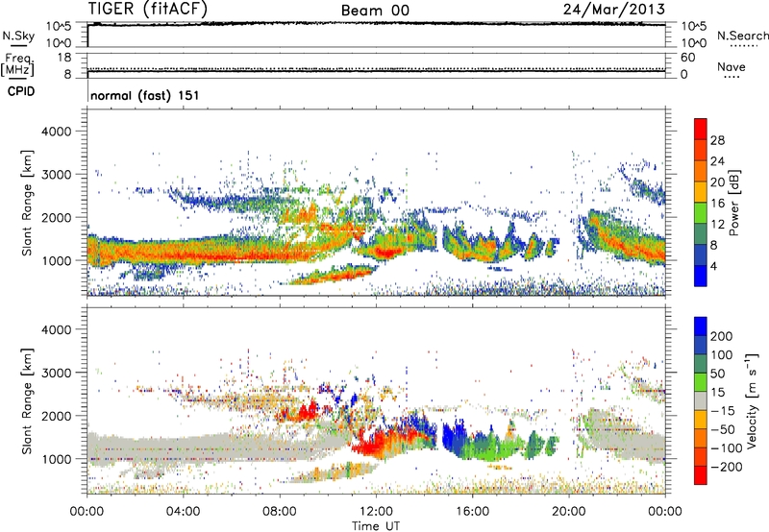Click the red bottom segment of Velocity colorbar
The image size is (769, 532).
701,475
